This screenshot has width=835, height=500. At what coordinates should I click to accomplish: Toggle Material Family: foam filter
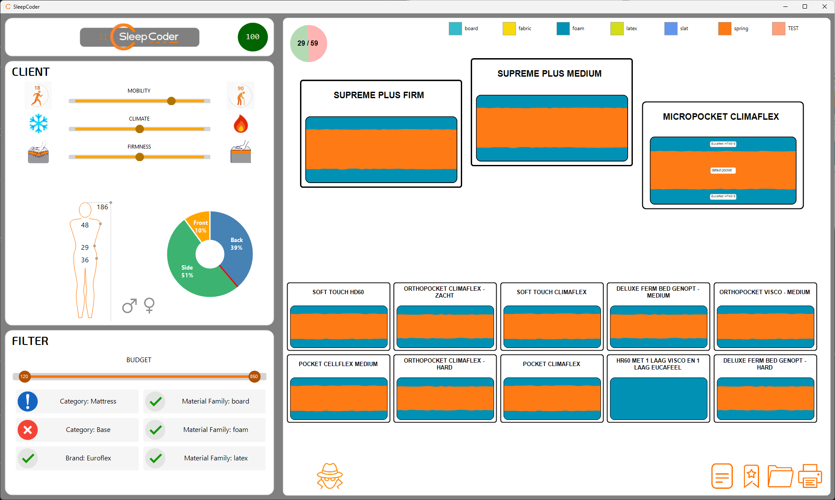[156, 430]
